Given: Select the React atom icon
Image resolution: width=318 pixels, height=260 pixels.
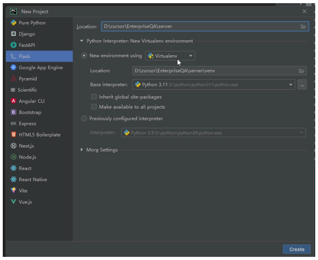Looking at the screenshot, I should (x=13, y=168).
